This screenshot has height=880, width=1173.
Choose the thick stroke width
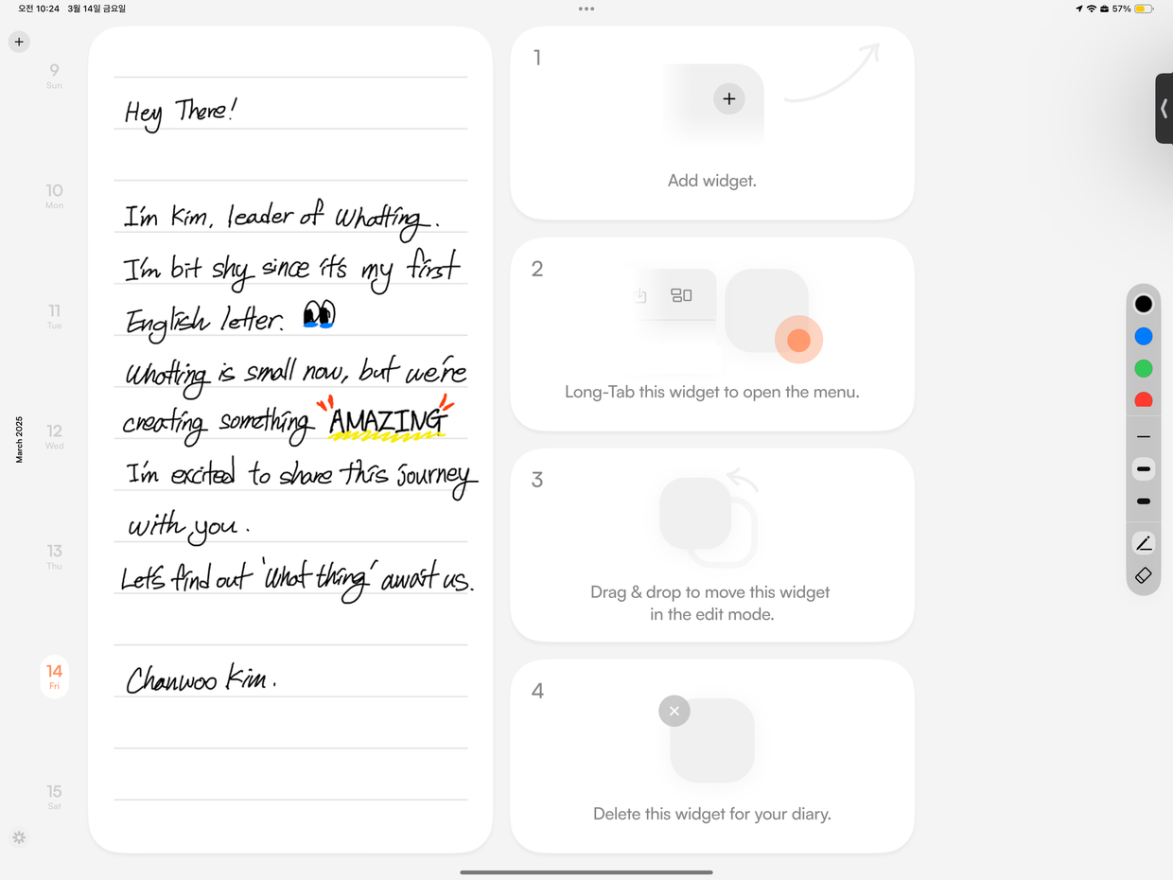1143,502
